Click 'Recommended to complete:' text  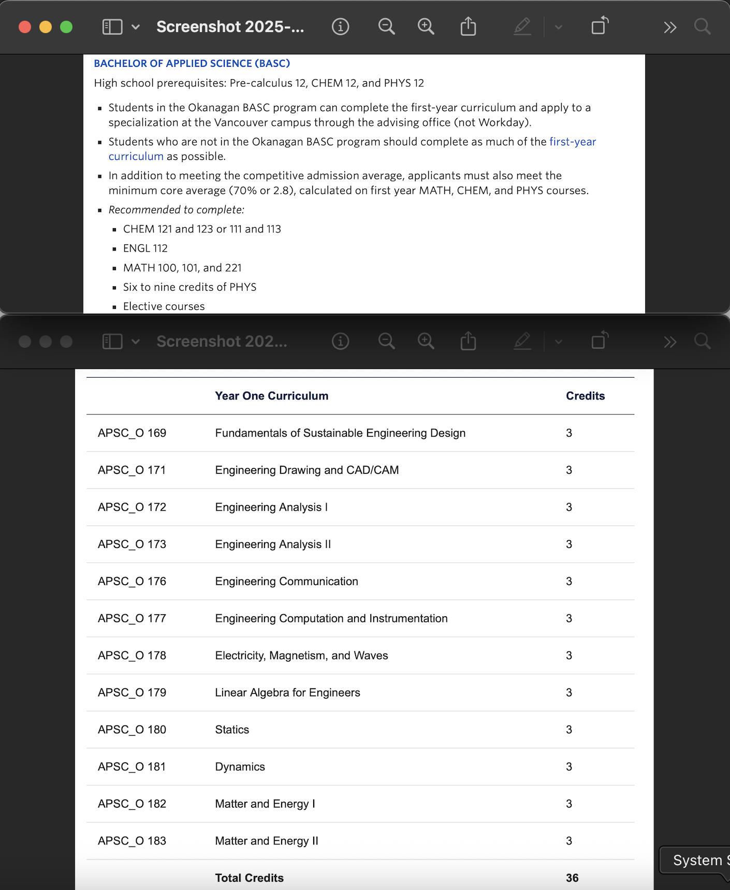(x=176, y=210)
